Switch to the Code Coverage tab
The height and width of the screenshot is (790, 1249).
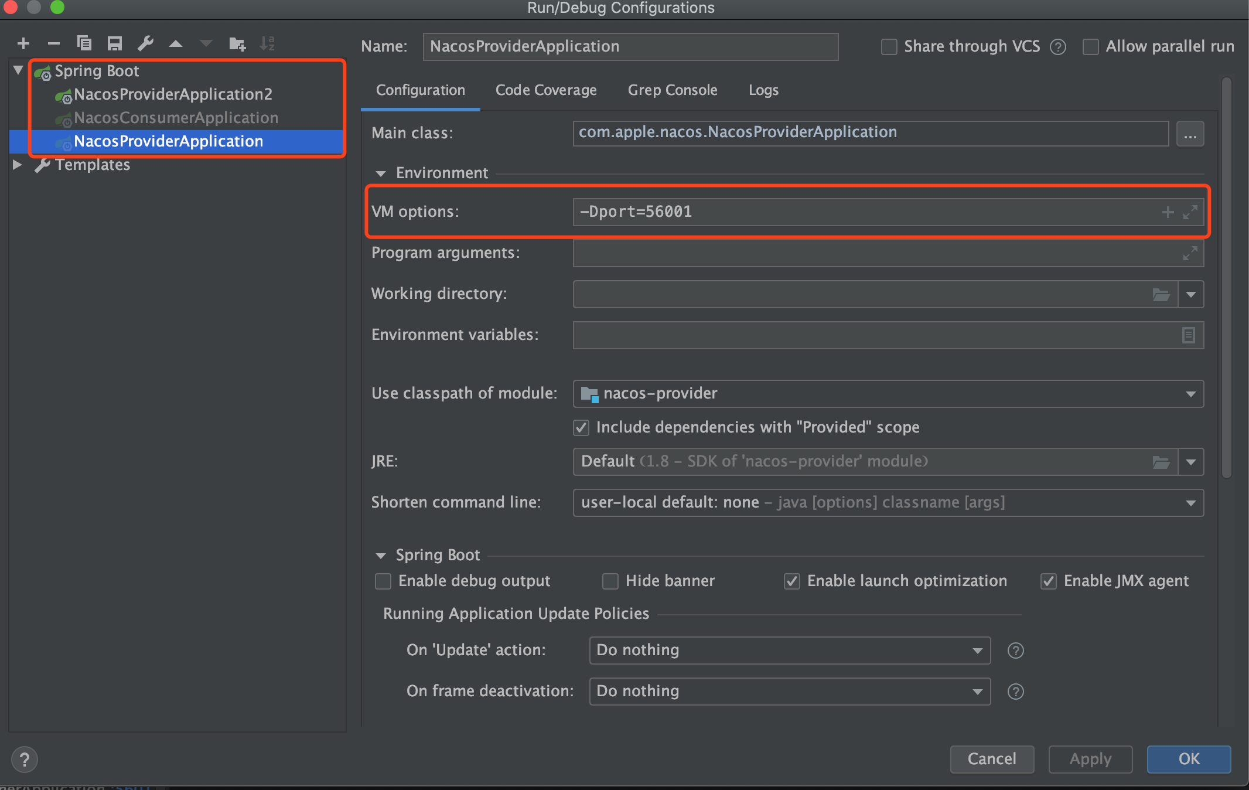pos(545,90)
